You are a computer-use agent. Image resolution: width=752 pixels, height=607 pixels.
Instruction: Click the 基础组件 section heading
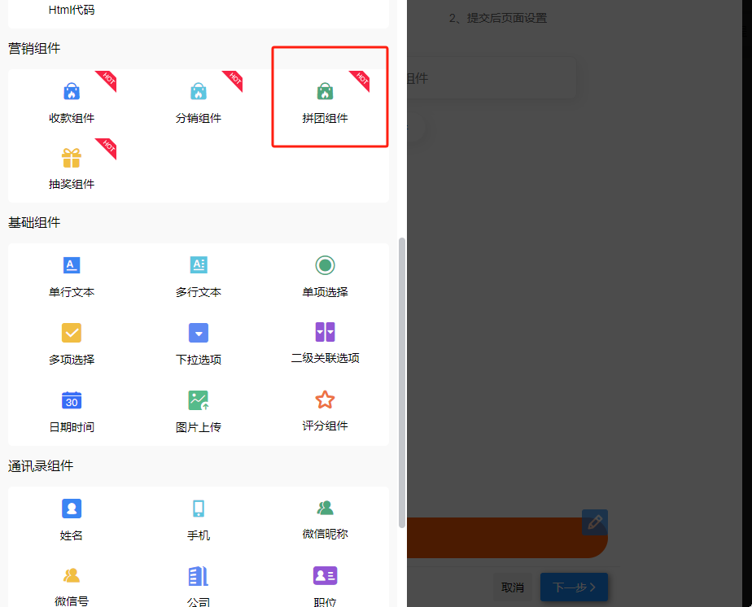coord(34,222)
